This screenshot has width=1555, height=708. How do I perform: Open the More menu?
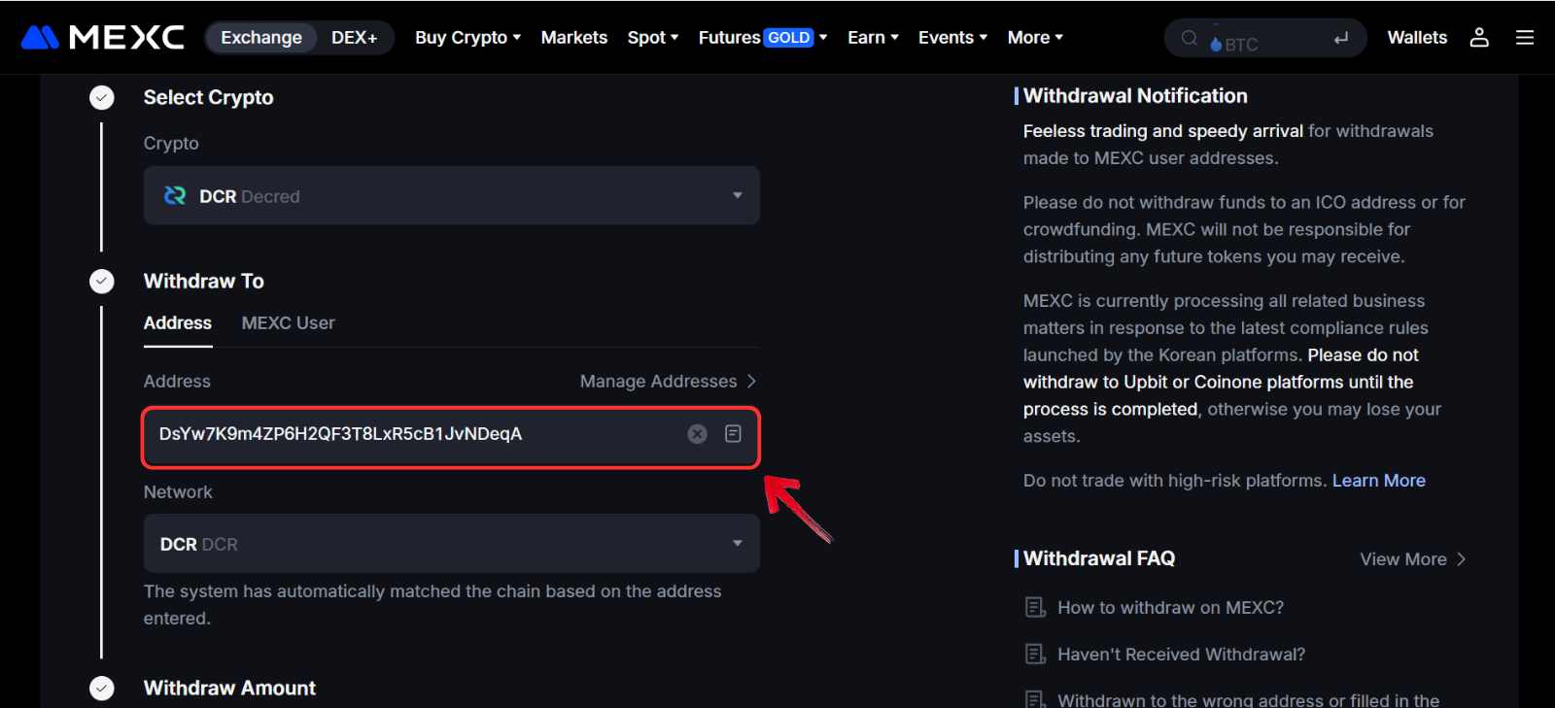1035,37
